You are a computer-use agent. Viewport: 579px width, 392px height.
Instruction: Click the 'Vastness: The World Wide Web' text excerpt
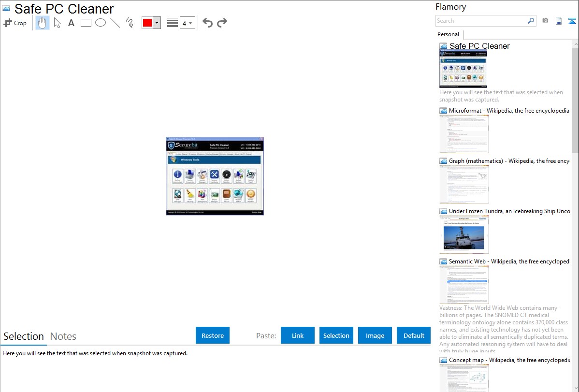[504, 329]
